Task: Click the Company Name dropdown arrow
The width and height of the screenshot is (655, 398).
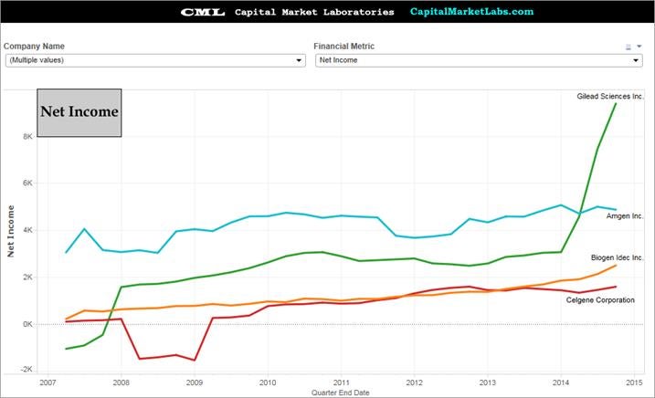Action: [299, 60]
